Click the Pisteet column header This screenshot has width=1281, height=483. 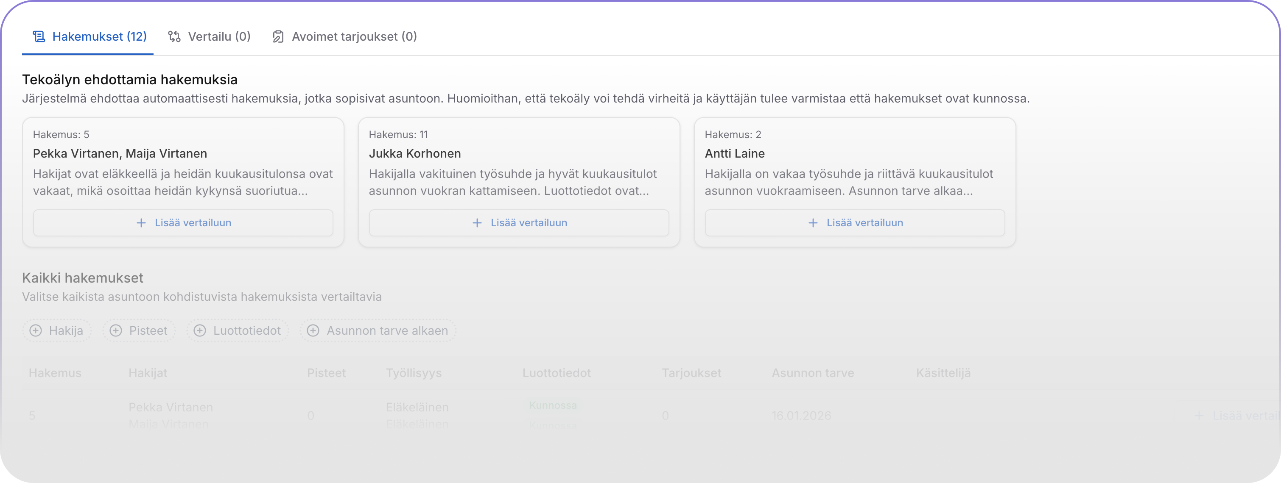(326, 373)
